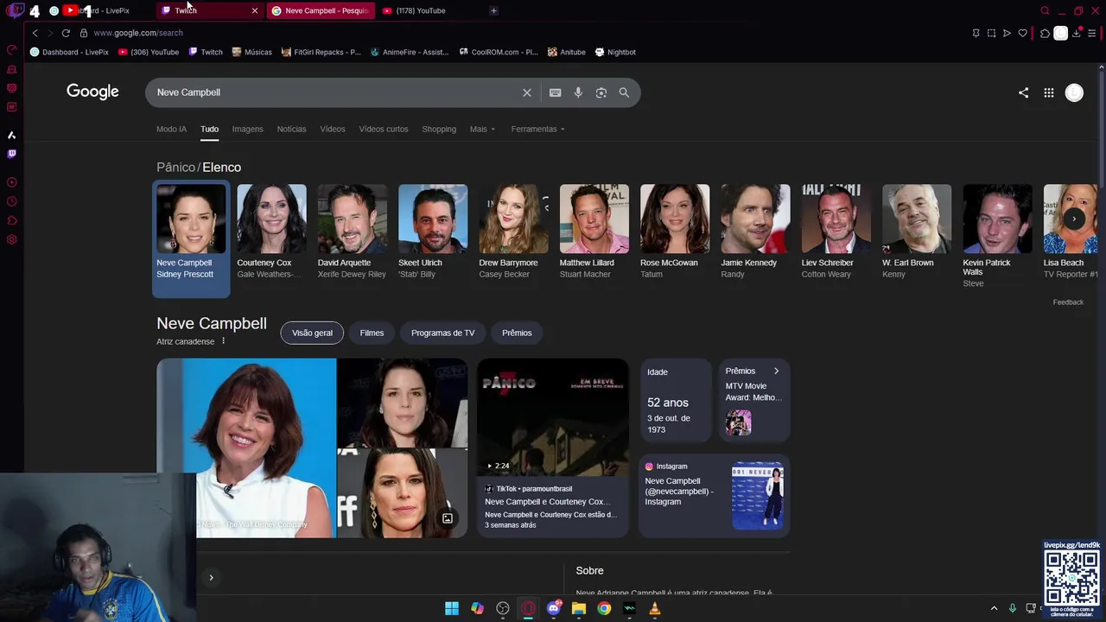Clear the Google search box text
The width and height of the screenshot is (1106, 622).
[527, 92]
